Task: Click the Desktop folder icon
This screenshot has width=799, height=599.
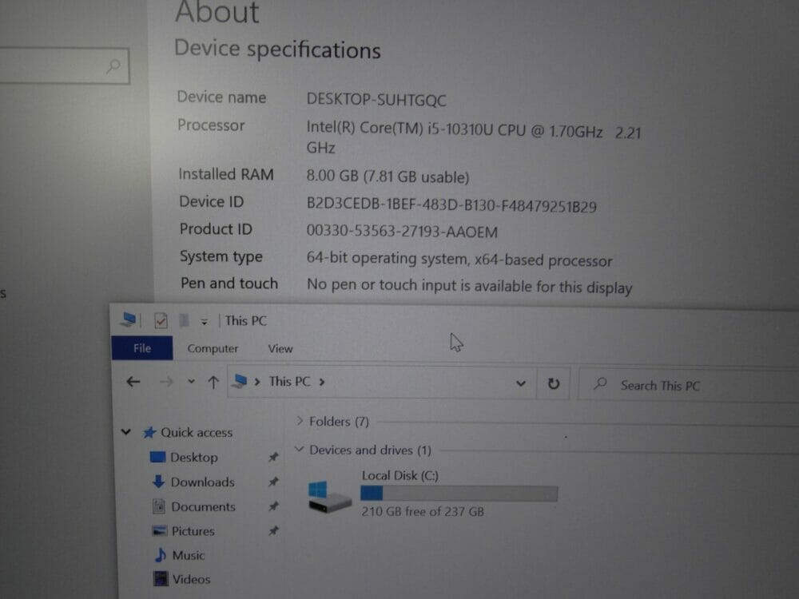Action: [x=157, y=456]
